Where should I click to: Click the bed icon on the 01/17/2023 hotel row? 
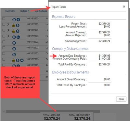(x=18, y=37)
